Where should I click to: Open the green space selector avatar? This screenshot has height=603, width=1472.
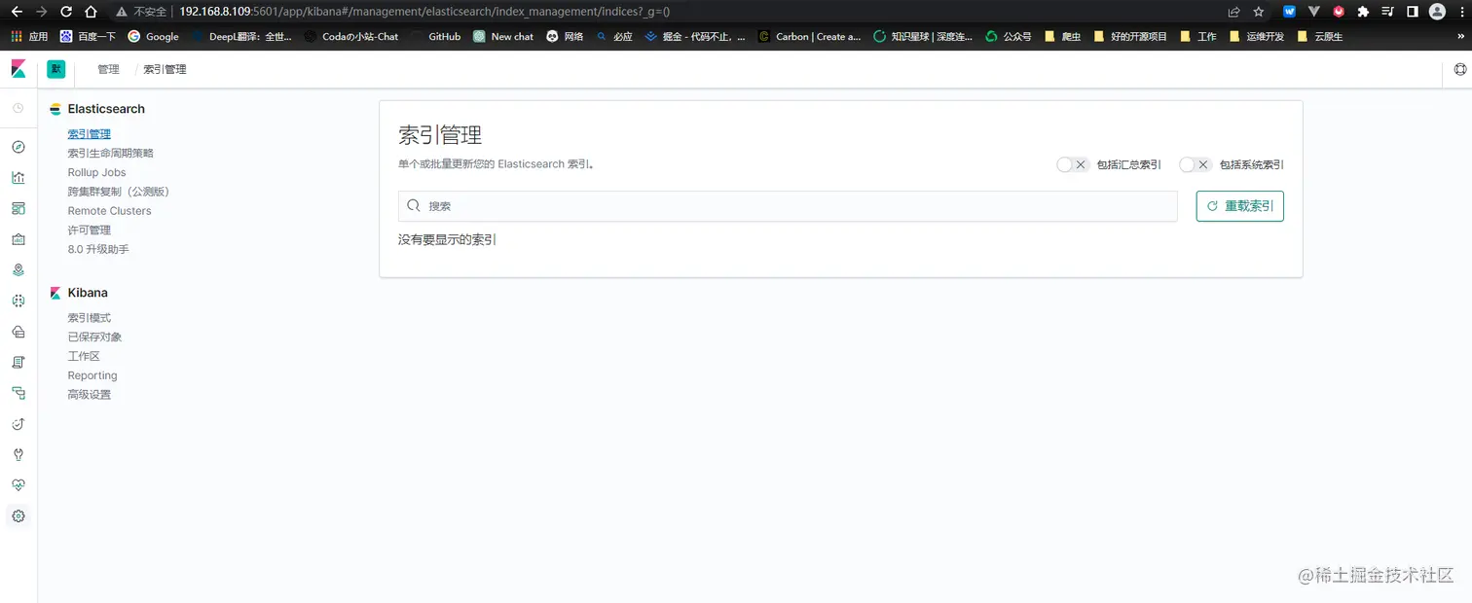(x=55, y=69)
